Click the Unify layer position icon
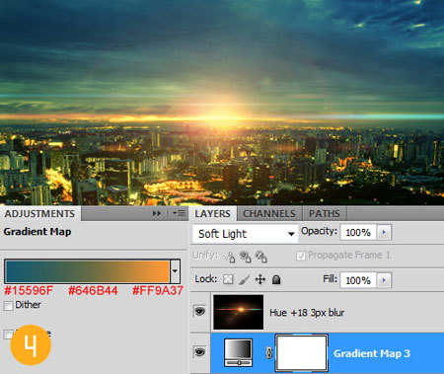Viewport: 444px width, 374px height. [x=230, y=257]
